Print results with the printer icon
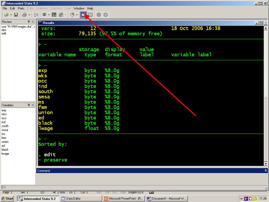The width and height of the screenshot is (269, 202). [x=24, y=15]
